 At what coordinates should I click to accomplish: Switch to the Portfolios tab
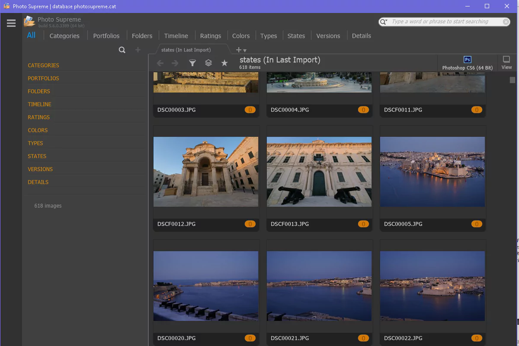pyautogui.click(x=106, y=36)
